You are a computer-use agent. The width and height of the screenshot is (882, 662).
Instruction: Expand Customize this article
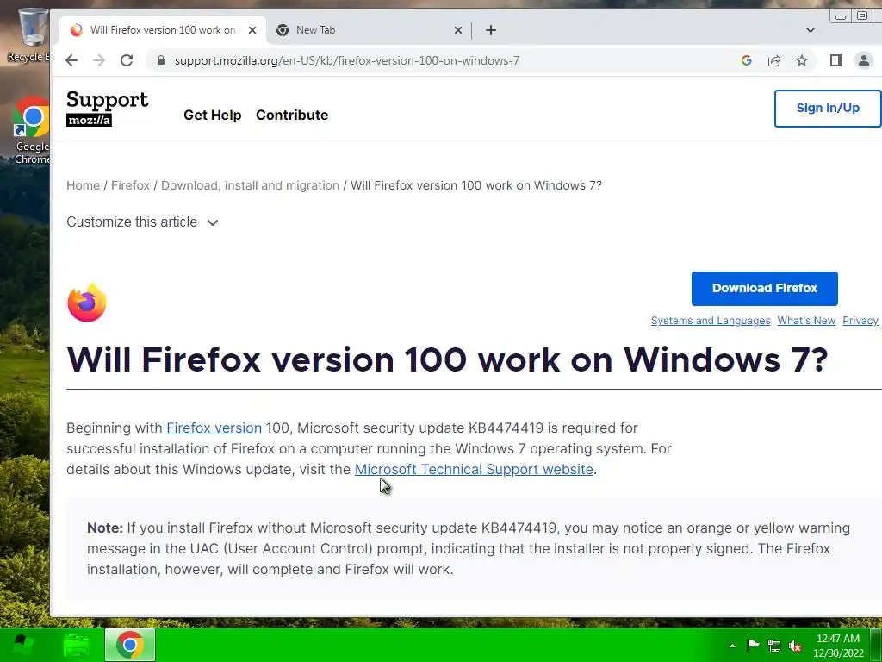(x=142, y=222)
